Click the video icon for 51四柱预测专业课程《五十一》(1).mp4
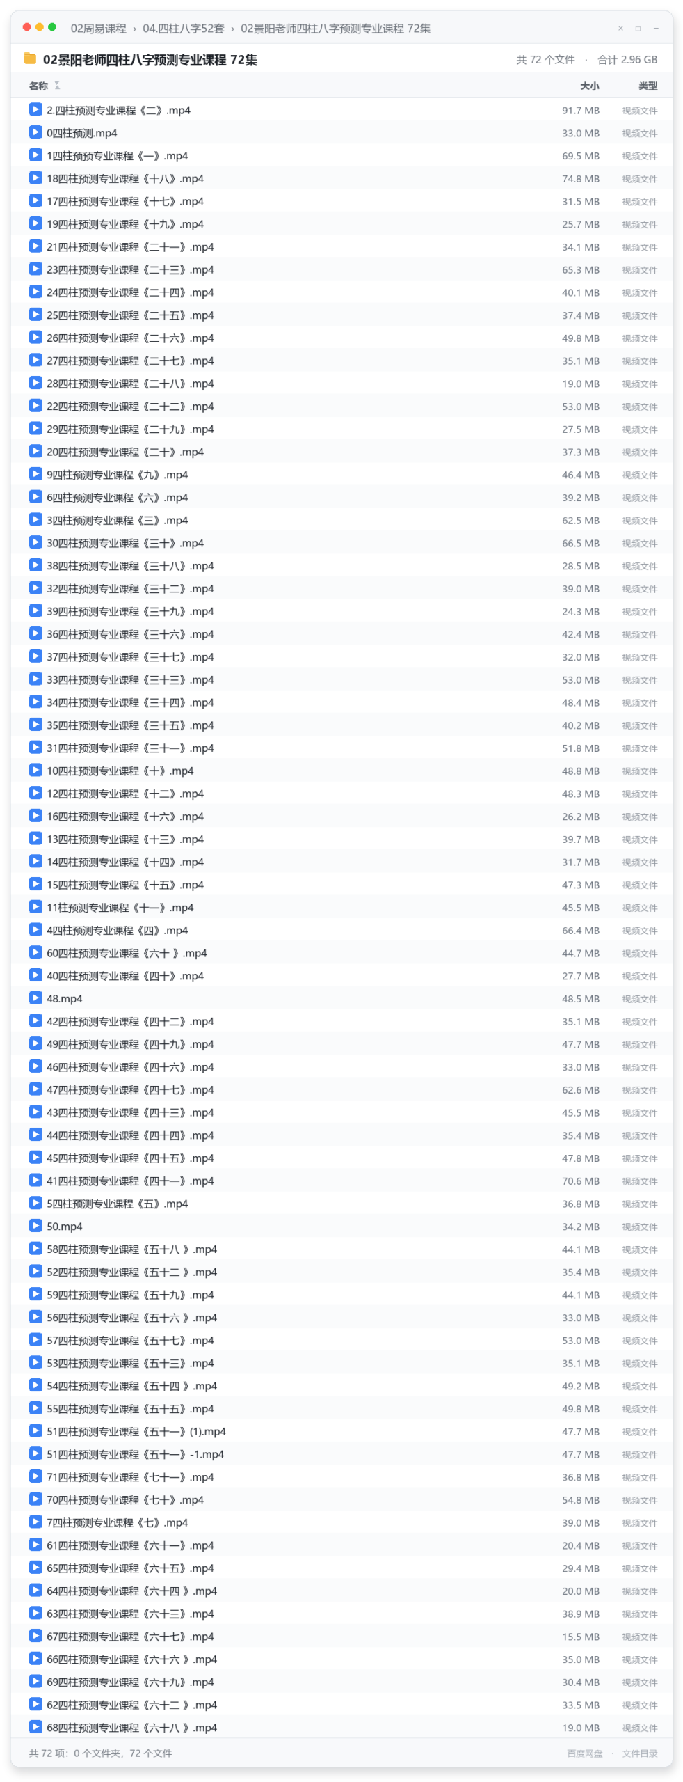683x1782 pixels. tap(35, 1430)
